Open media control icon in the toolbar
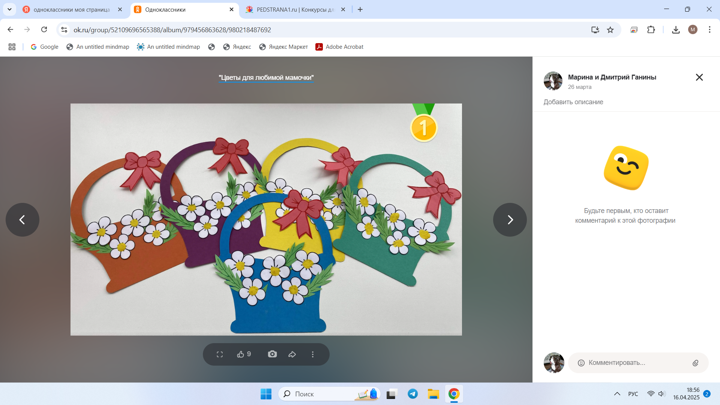The width and height of the screenshot is (720, 405). (634, 30)
